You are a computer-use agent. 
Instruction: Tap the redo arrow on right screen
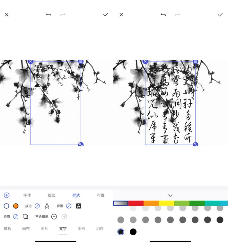coord(178,15)
